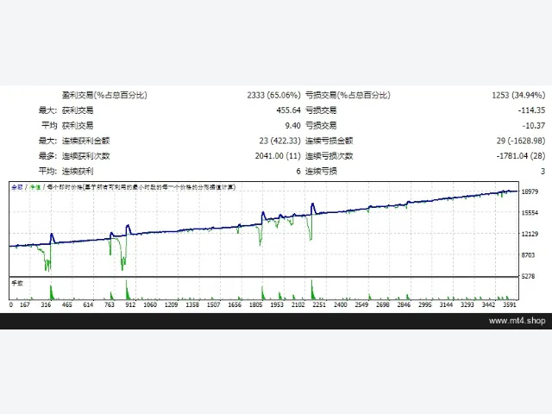
Task: Select the value 29 (-1628.98)
Action: pos(521,141)
